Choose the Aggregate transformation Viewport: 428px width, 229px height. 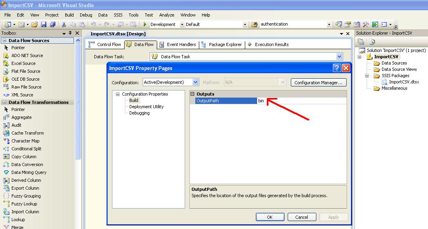pyautogui.click(x=21, y=117)
